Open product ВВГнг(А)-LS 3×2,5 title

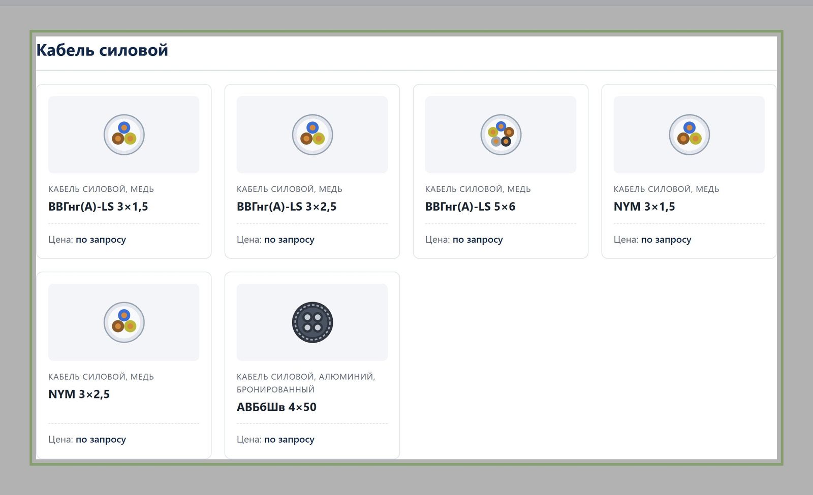pyautogui.click(x=287, y=207)
